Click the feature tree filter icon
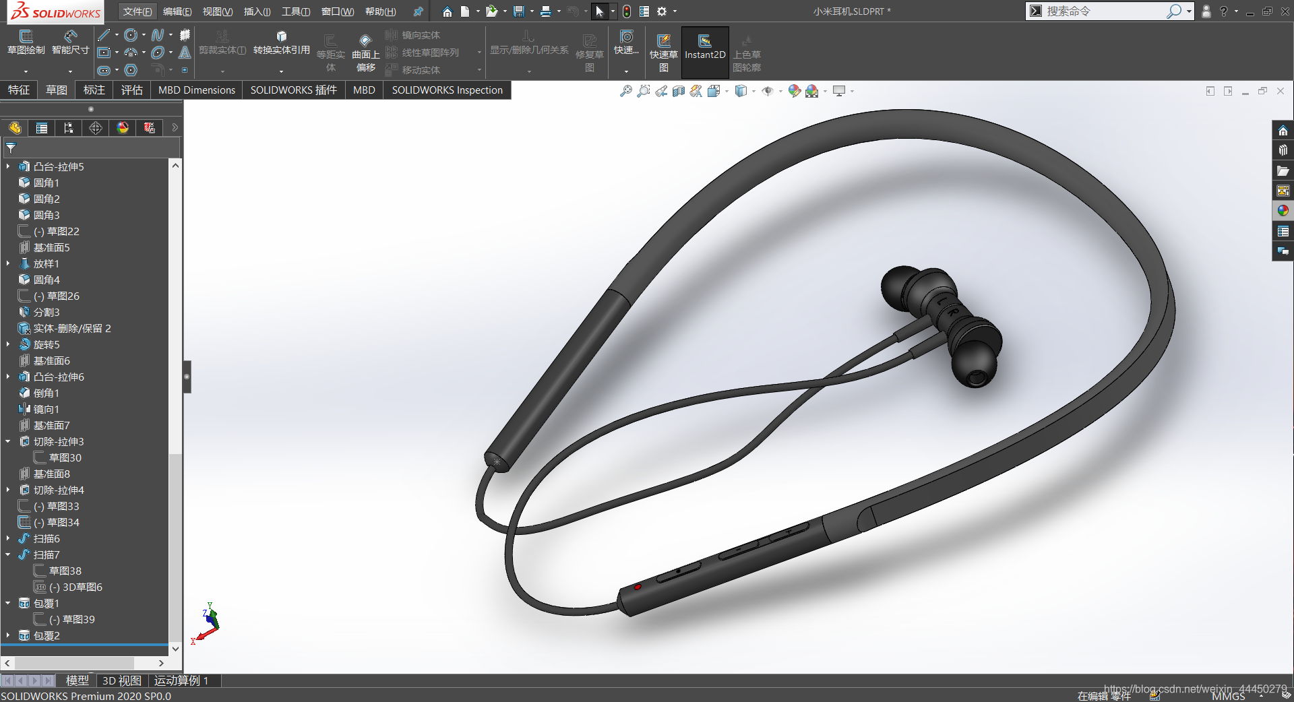Image resolution: width=1294 pixels, height=702 pixels. [x=11, y=148]
